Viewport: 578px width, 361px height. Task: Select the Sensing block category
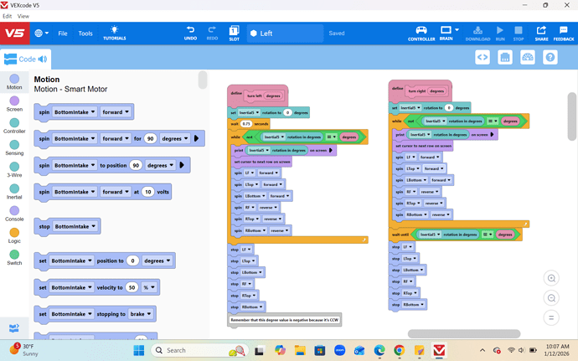pyautogui.click(x=14, y=148)
